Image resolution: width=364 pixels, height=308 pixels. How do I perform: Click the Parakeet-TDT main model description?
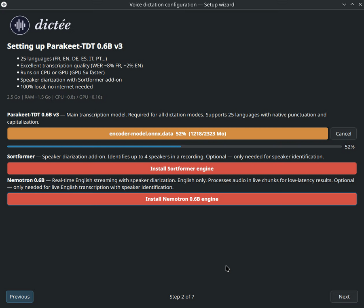167,118
